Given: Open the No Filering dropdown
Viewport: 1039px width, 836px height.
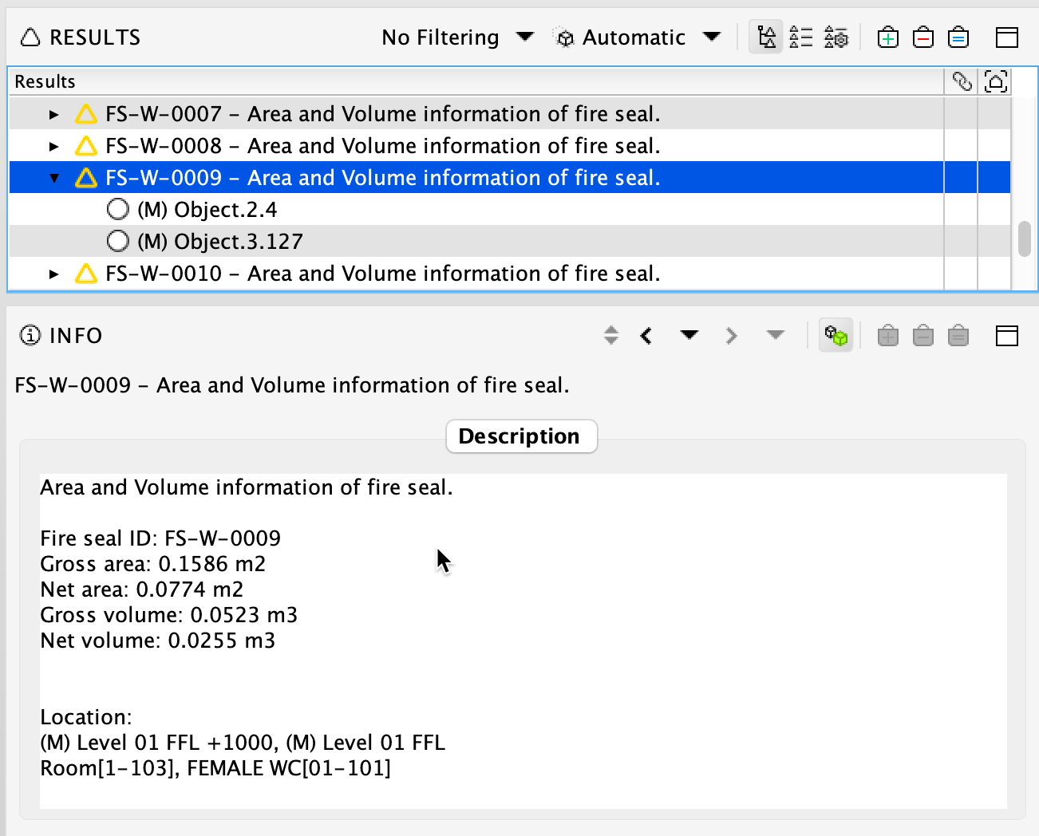Looking at the screenshot, I should tap(457, 37).
